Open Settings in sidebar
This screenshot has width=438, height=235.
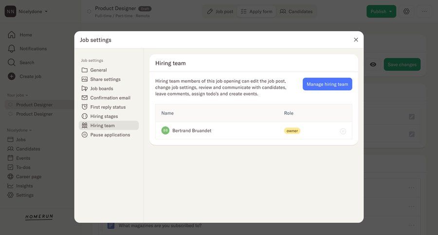(x=20, y=195)
